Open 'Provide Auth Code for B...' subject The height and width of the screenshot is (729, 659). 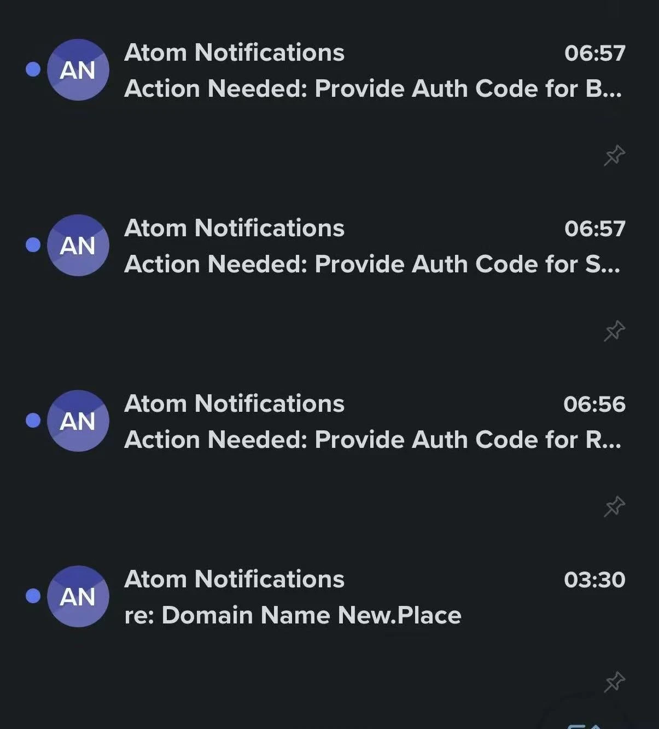(x=372, y=89)
